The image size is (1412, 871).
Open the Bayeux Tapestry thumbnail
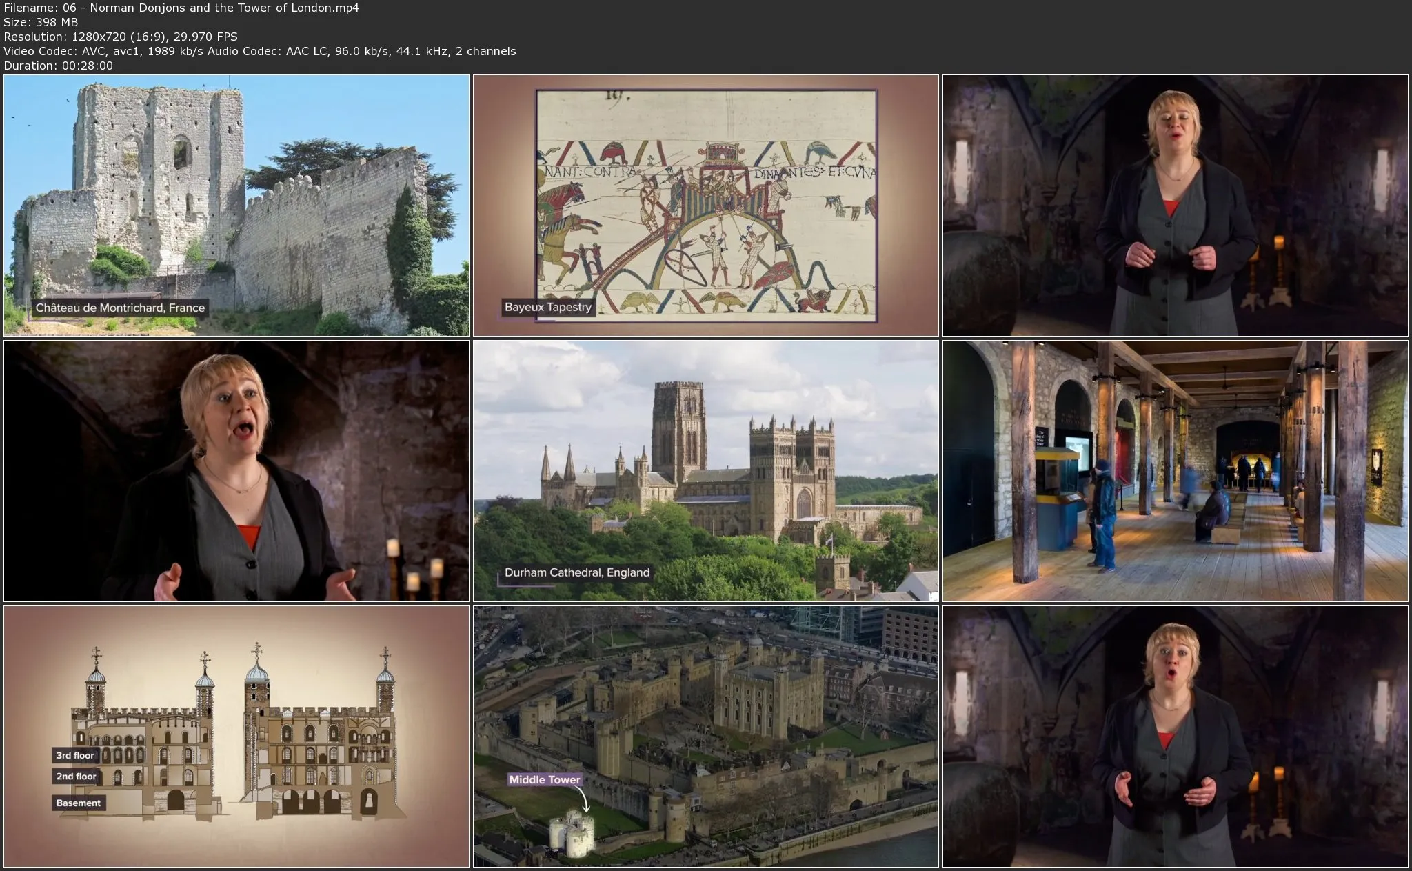[706, 206]
